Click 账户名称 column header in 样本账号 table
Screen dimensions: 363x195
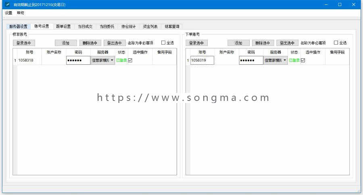pyautogui.click(x=54, y=52)
